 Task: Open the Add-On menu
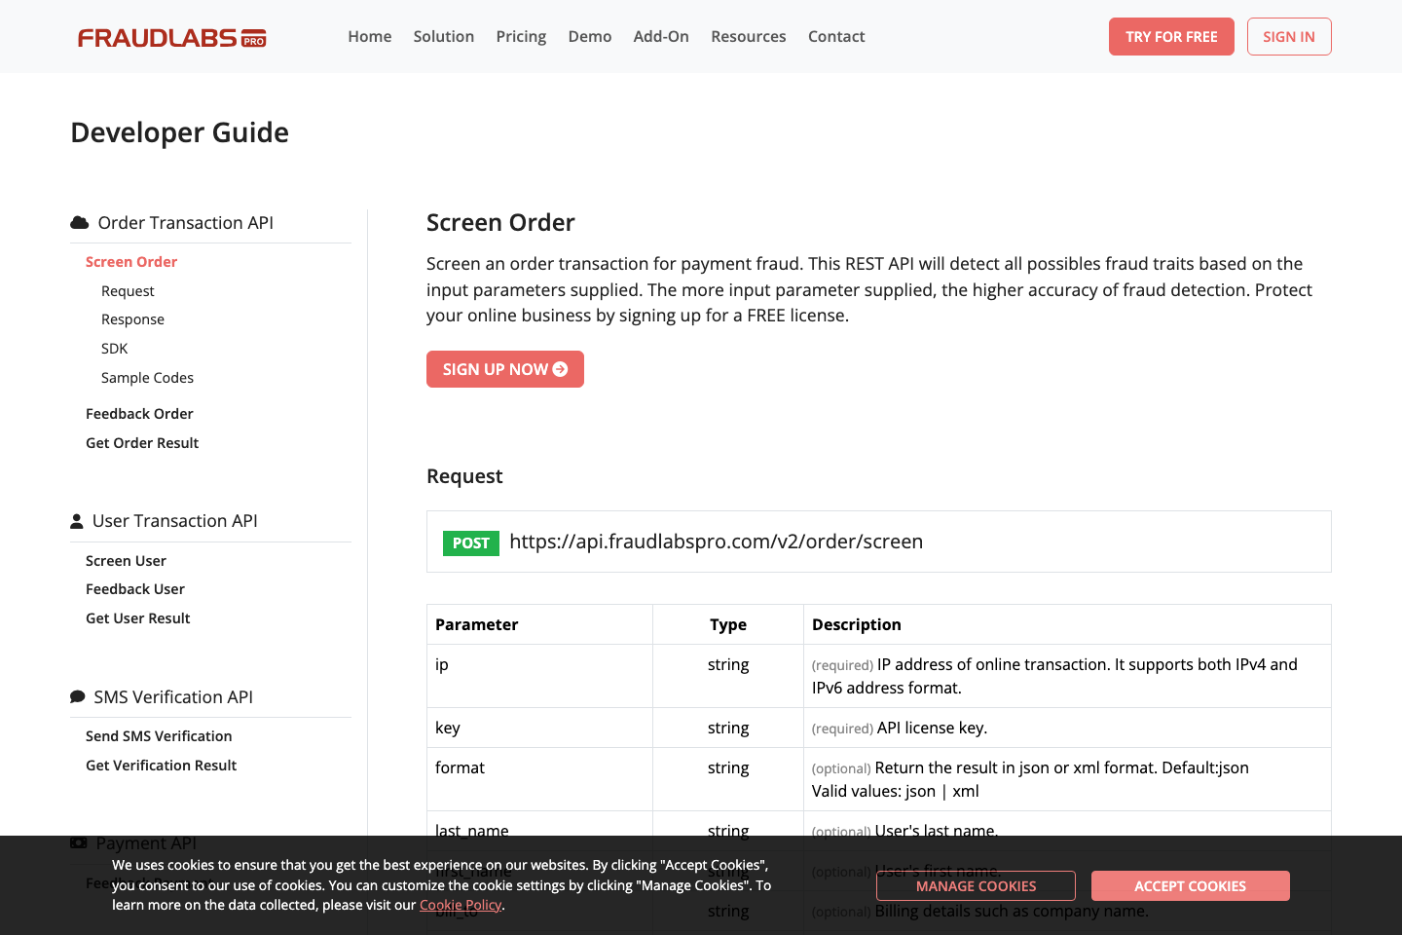pyautogui.click(x=661, y=36)
